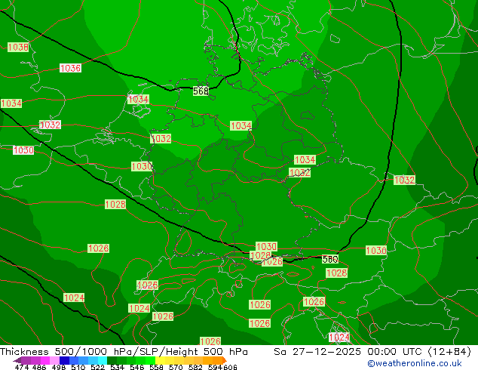Click the legend value 474
Viewport: 478px width, 370px height.
click(x=22, y=367)
